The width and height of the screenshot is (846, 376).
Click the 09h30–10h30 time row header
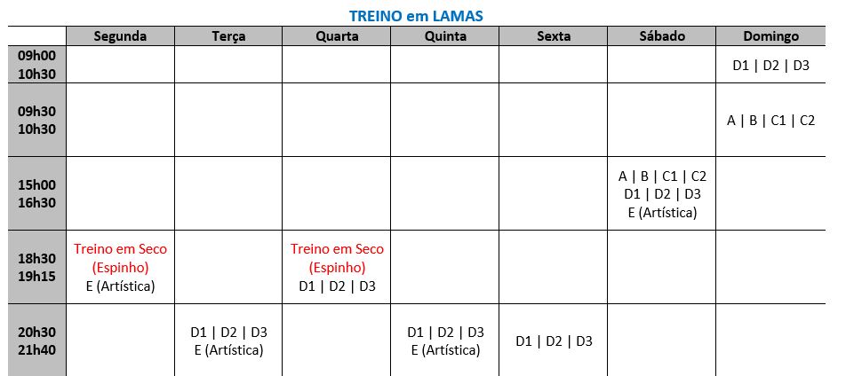point(36,120)
